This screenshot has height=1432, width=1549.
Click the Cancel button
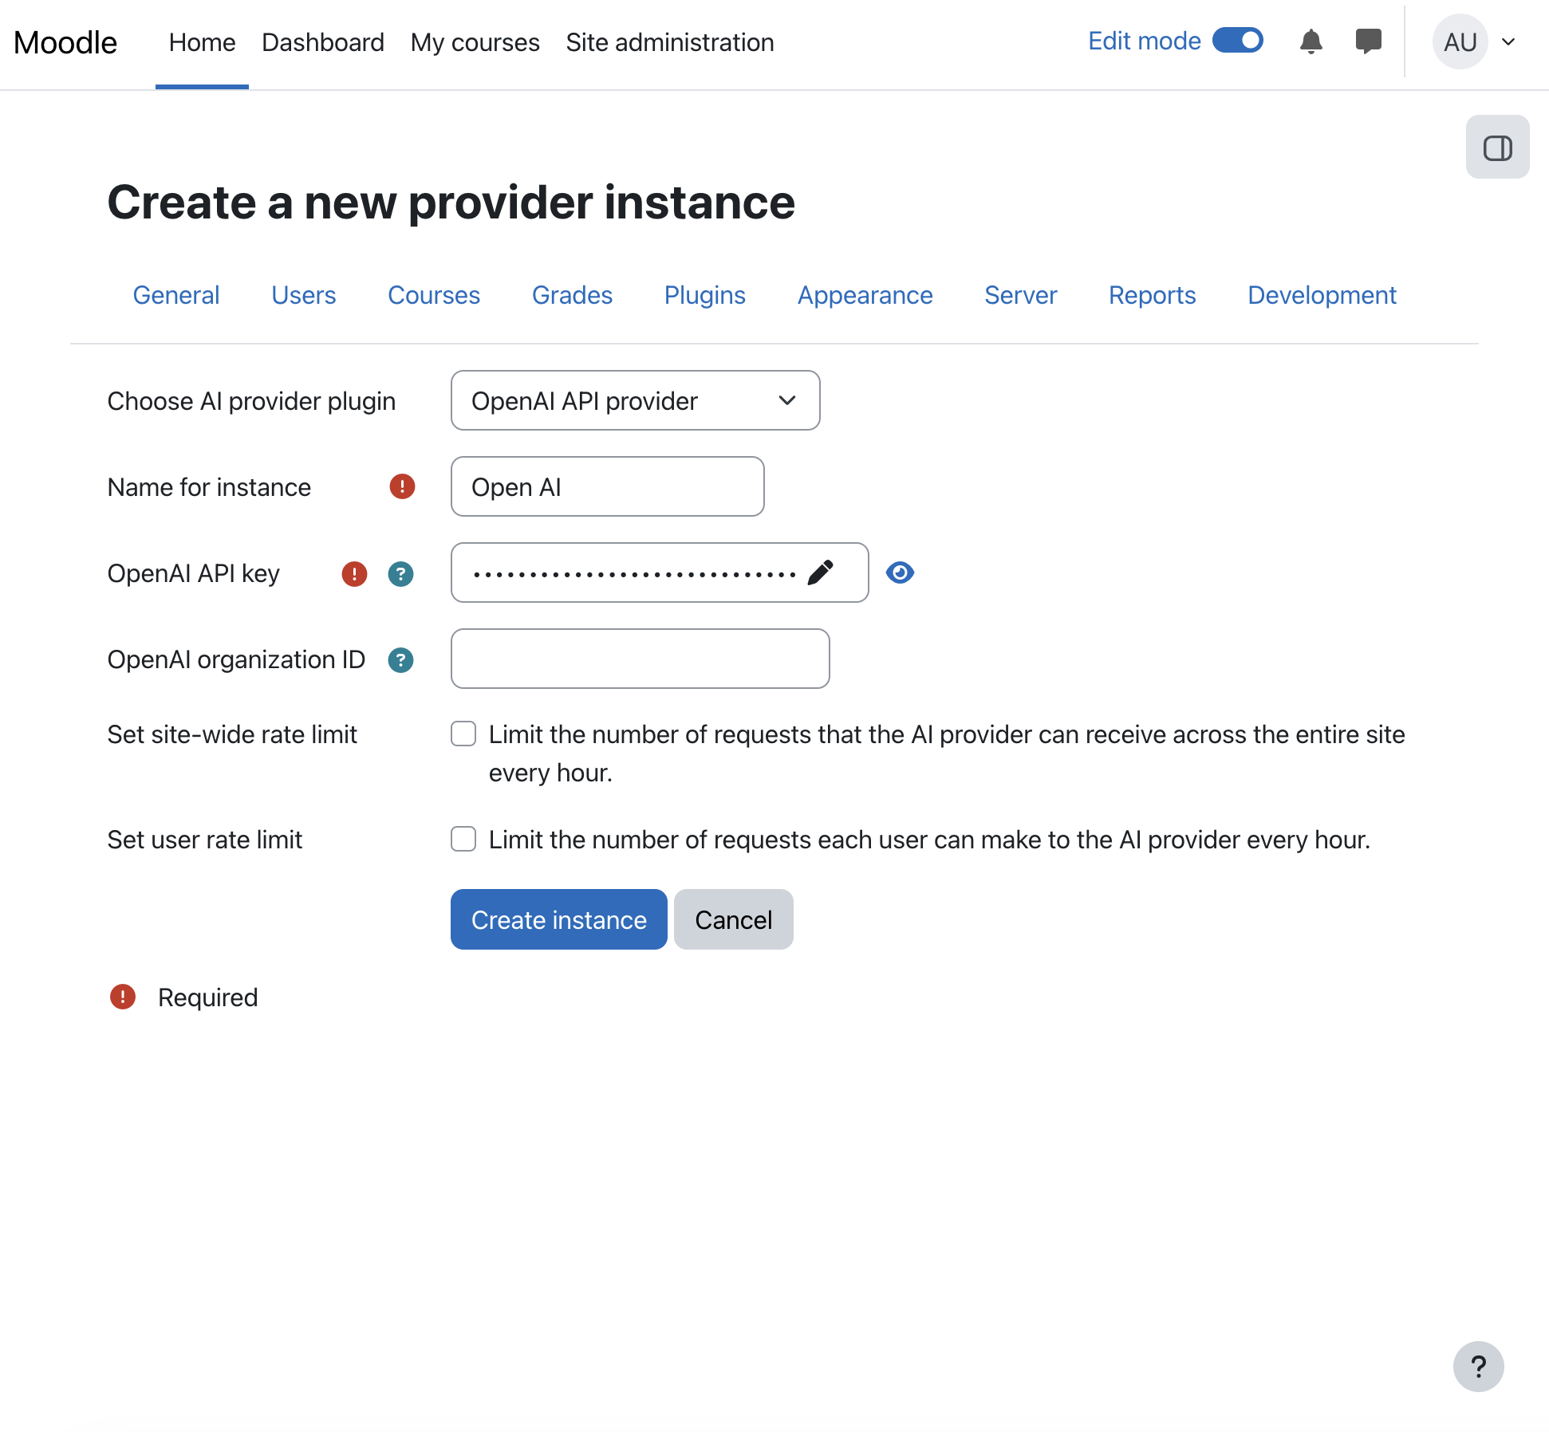point(733,919)
